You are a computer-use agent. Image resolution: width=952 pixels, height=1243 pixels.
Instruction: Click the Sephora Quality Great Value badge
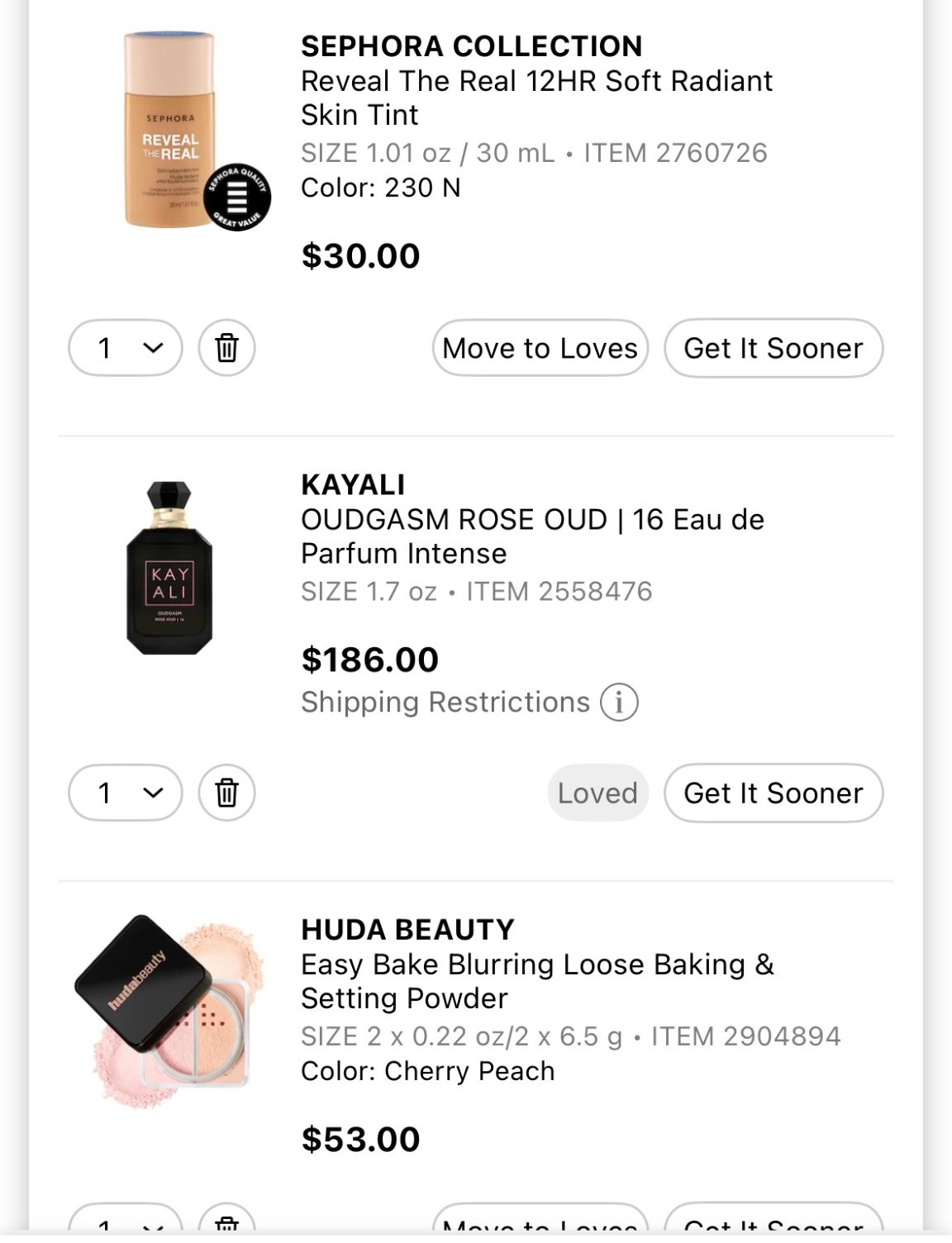[x=237, y=198]
